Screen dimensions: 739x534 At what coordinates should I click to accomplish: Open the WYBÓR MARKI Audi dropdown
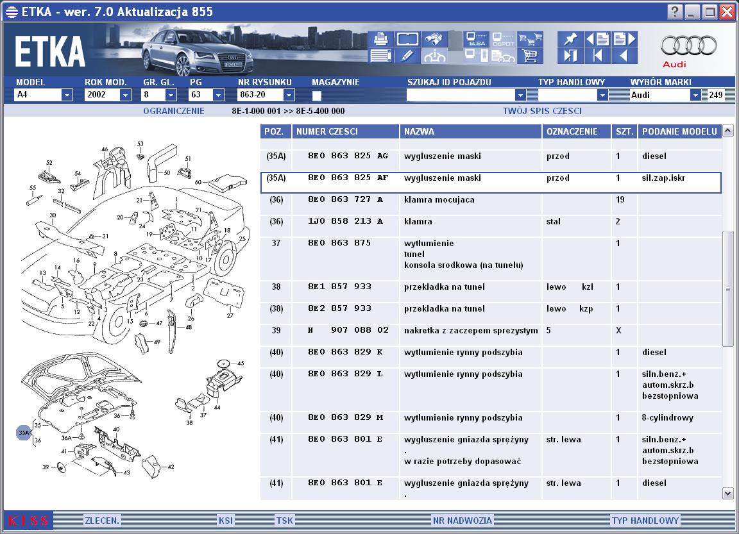point(695,95)
